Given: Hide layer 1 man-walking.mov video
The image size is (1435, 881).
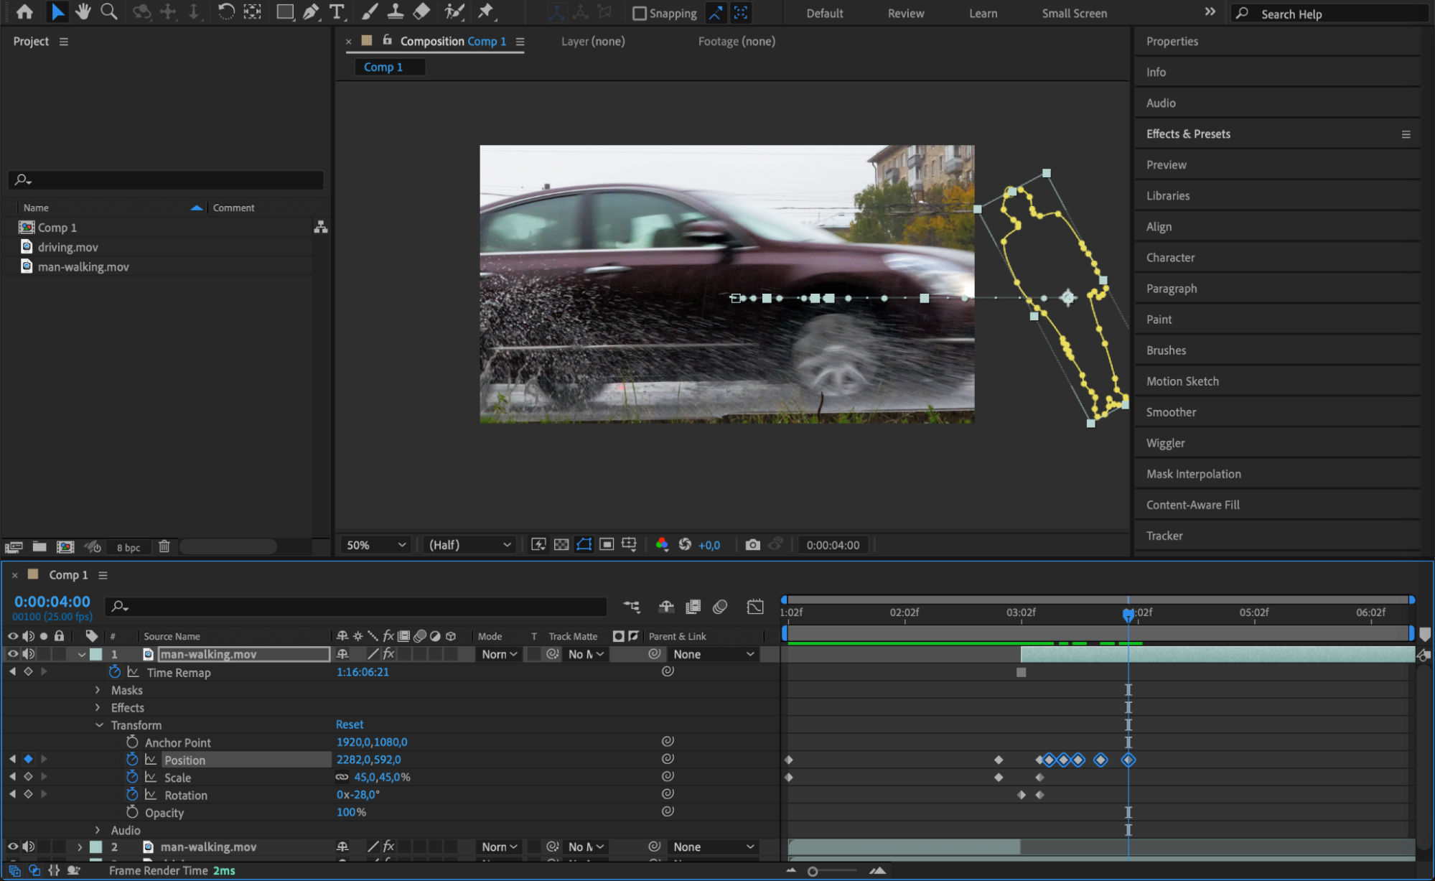Looking at the screenshot, I should [12, 654].
